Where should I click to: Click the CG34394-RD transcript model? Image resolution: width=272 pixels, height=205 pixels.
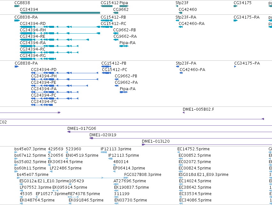point(60,27)
